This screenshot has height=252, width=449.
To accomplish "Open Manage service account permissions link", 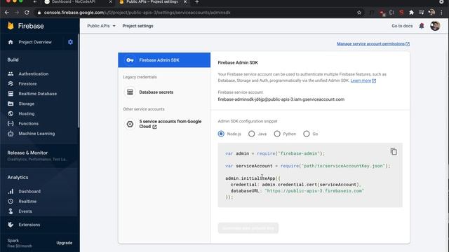I will 373,43.
